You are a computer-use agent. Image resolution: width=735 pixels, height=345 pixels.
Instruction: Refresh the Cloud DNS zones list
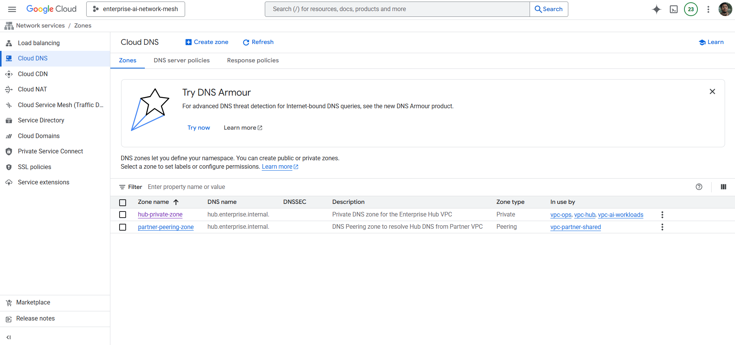(x=258, y=42)
